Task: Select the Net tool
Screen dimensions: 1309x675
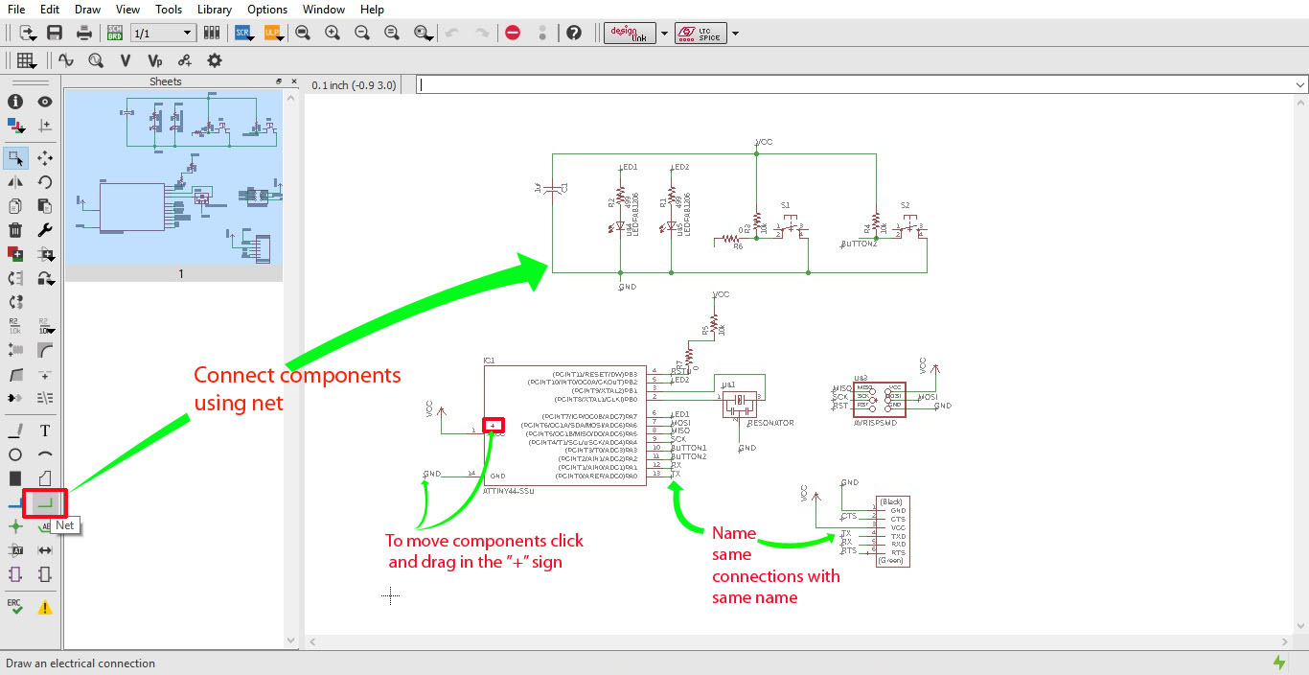Action: (x=45, y=502)
